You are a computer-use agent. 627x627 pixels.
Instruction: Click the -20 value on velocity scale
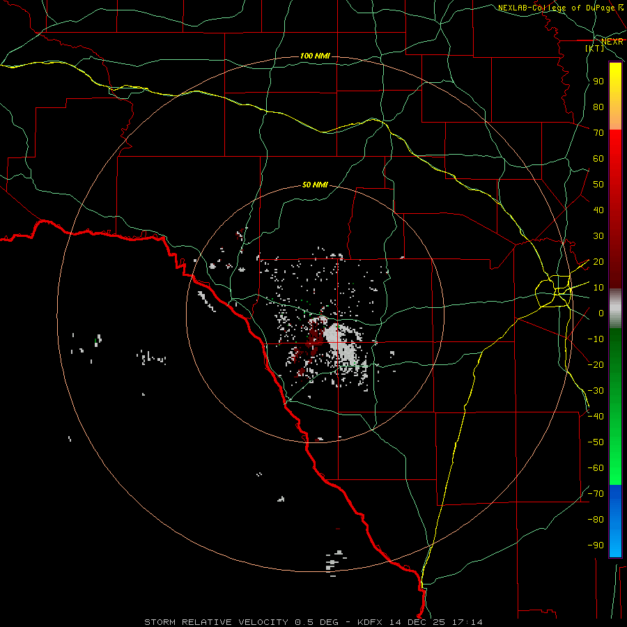tap(596, 364)
